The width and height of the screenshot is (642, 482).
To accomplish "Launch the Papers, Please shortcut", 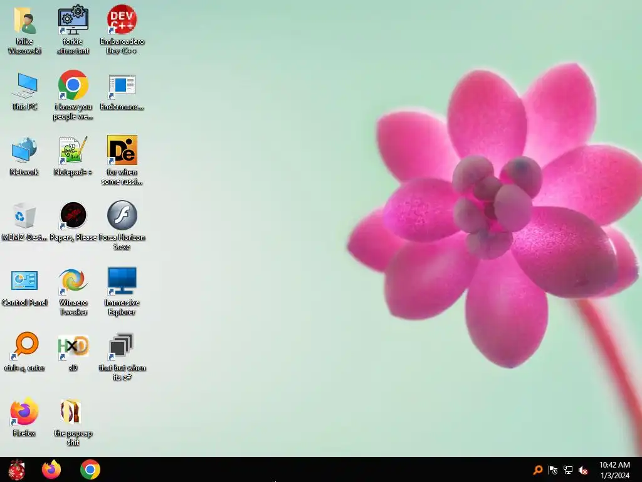I will click(x=73, y=215).
